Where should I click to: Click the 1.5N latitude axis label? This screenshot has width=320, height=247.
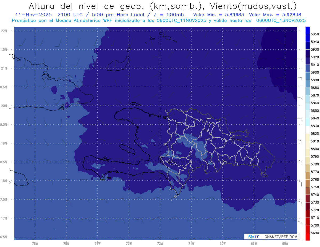click(x=4, y=50)
